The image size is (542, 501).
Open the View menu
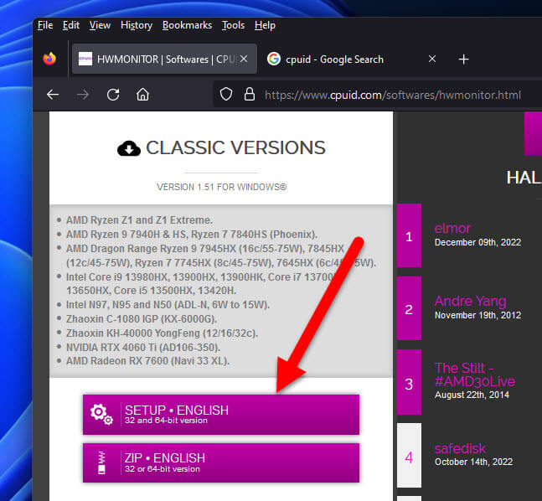[x=100, y=25]
